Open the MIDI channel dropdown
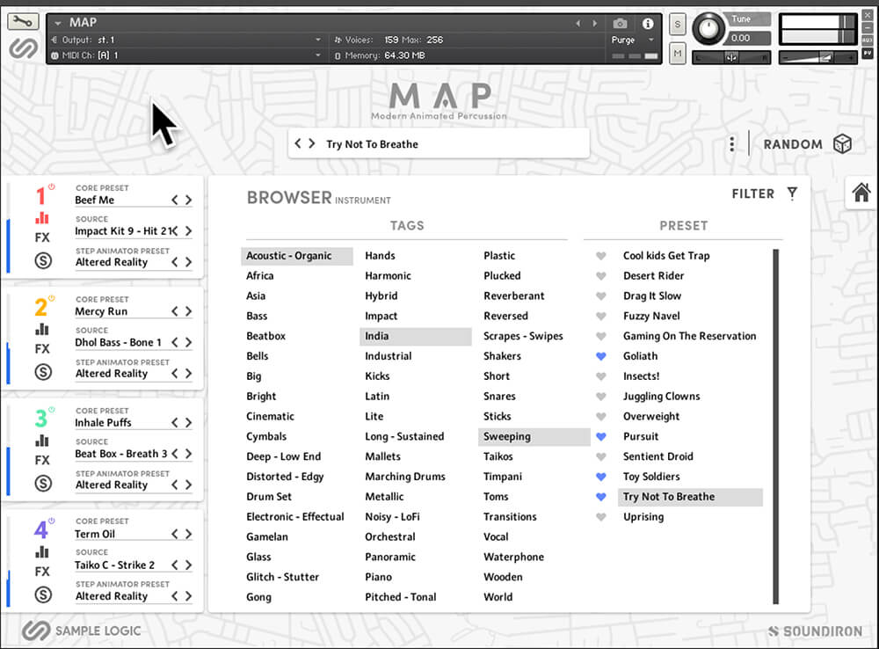 [318, 55]
